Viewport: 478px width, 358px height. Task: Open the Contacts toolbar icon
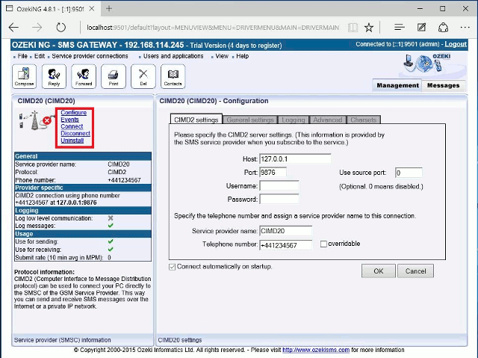[173, 76]
